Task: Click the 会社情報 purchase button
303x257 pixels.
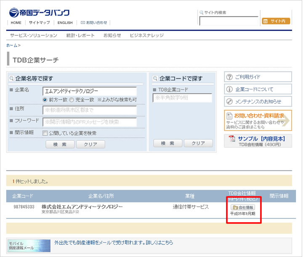Action: click(x=243, y=207)
